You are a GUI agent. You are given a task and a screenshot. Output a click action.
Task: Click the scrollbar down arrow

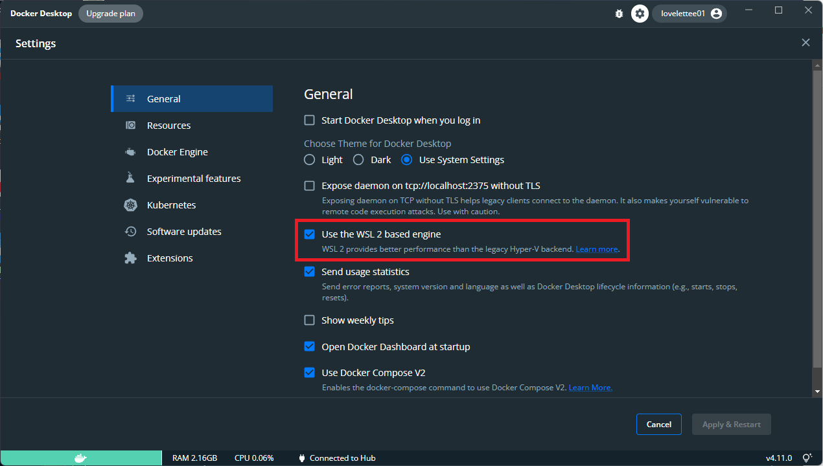pos(817,392)
